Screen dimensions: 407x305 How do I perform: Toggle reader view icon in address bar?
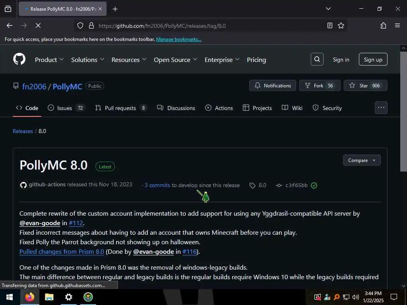pos(329,25)
